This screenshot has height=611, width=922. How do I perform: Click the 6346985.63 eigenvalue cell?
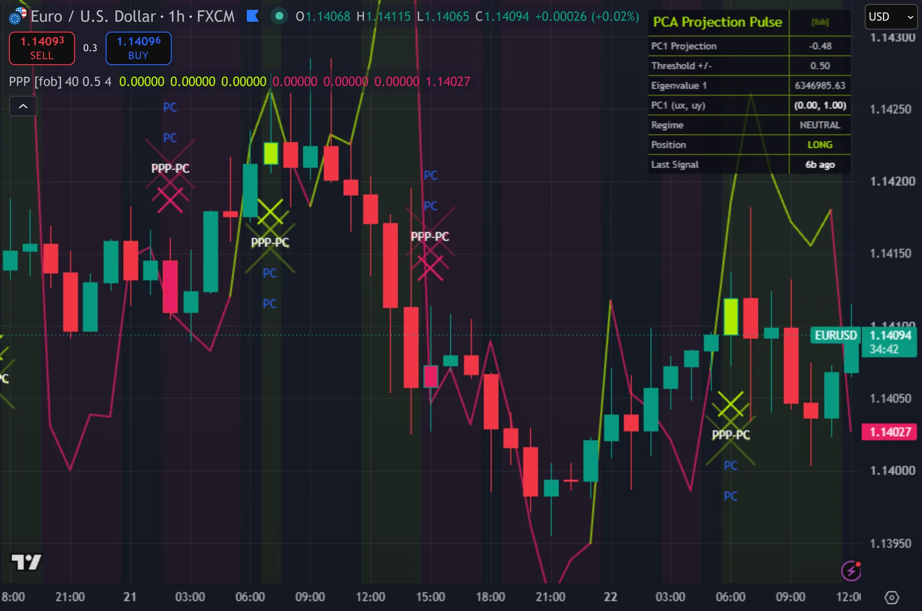(x=820, y=86)
